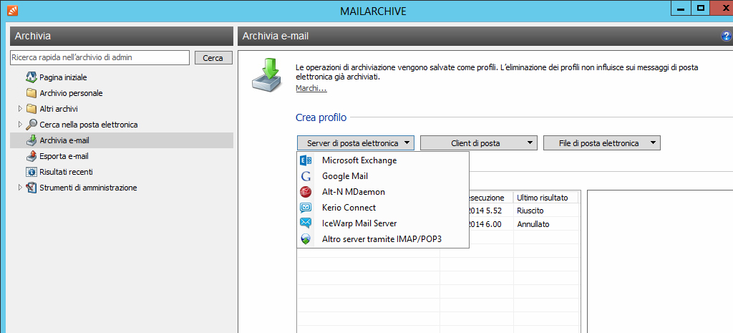Click the Esporta e-mail icon

coord(31,156)
